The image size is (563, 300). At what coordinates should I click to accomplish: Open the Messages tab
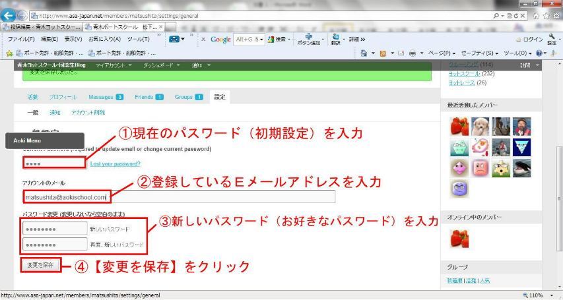click(106, 97)
